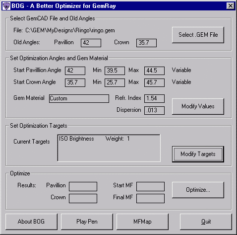Click the Gem Material Custom field
The image size is (237, 235).
[79, 98]
